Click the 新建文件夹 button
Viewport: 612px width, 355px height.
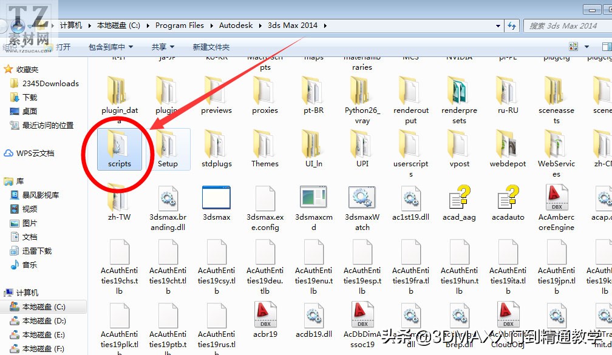point(211,47)
